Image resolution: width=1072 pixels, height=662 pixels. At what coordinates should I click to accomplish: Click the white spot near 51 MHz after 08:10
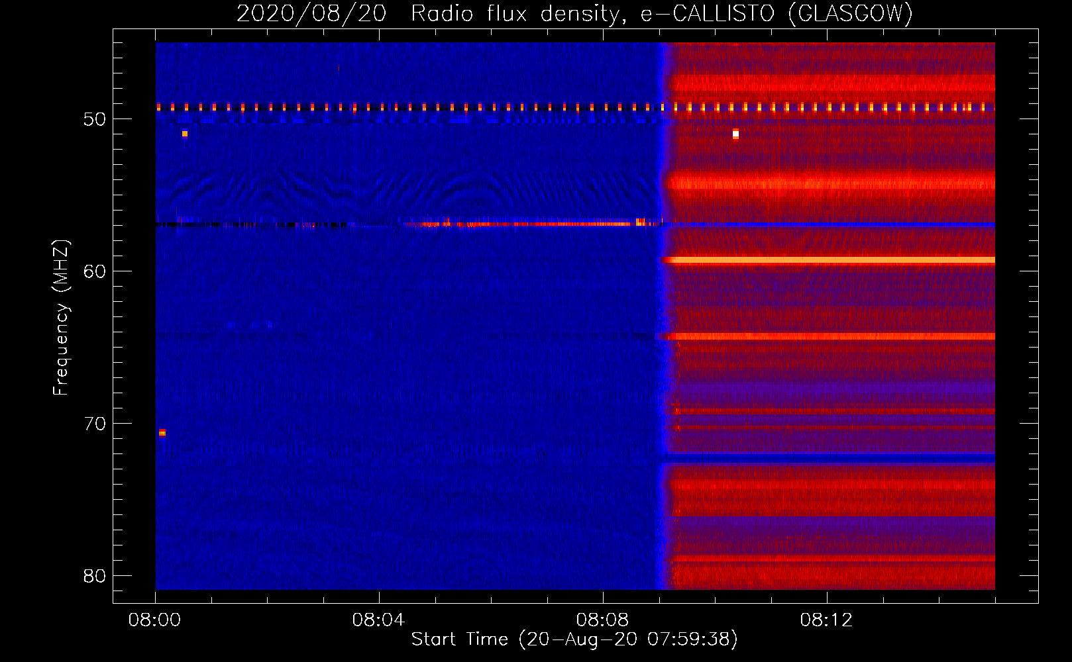click(x=735, y=134)
